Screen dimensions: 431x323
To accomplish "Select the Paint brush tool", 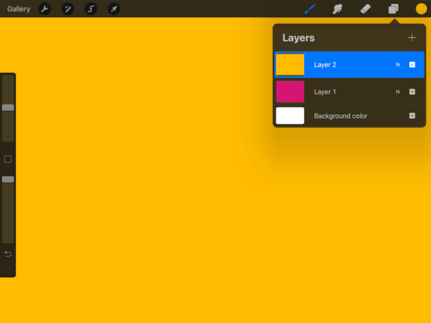I will pyautogui.click(x=311, y=9).
